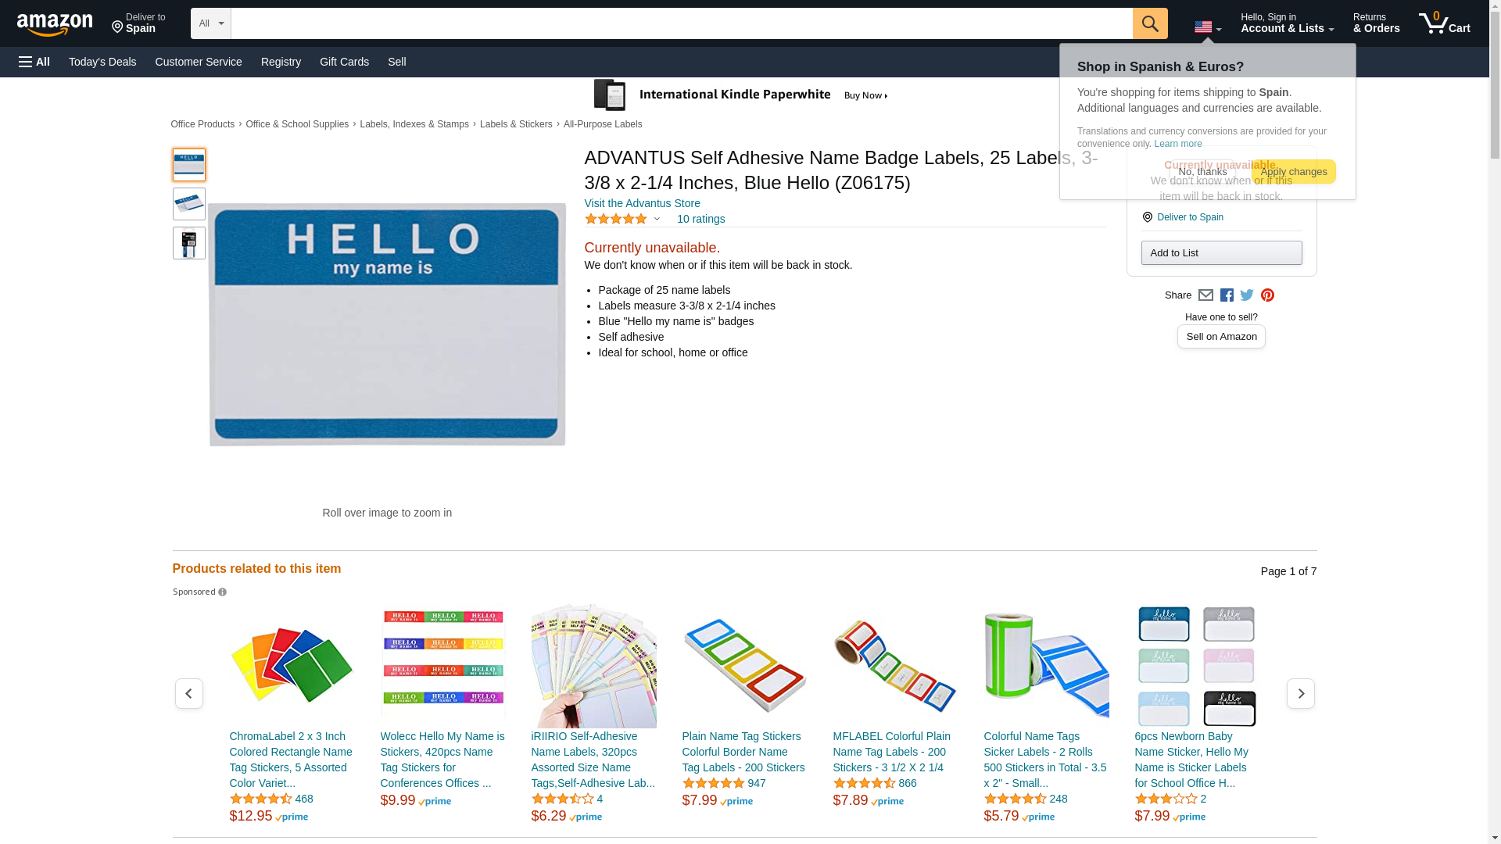Click the search magnifier Go button
Screen dimensions: 1501x844
pos(1149,23)
